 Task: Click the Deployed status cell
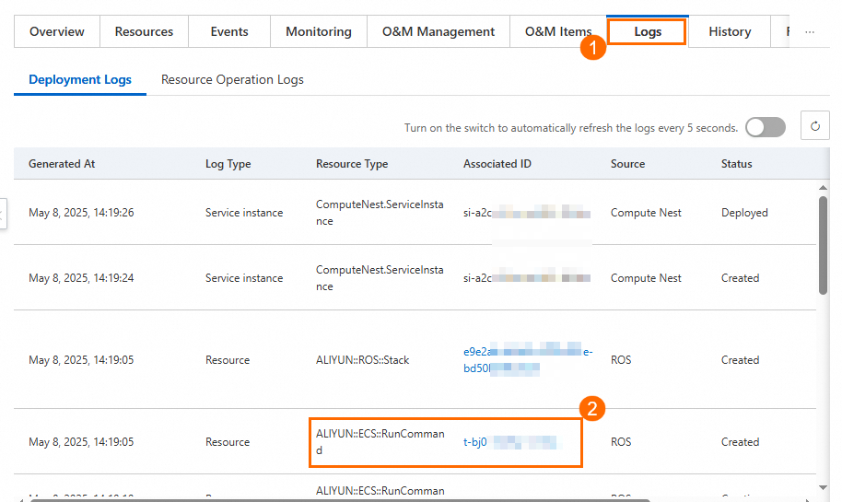(x=744, y=213)
